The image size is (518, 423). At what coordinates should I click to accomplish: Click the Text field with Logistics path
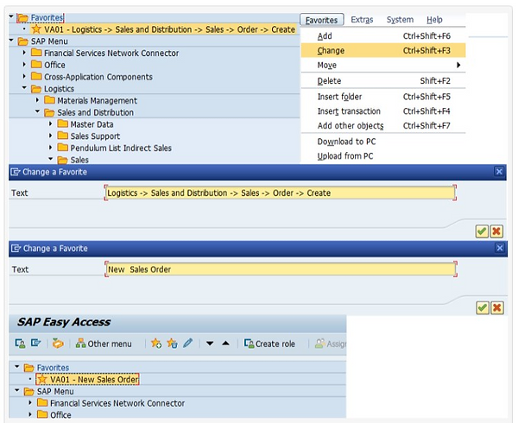pyautogui.click(x=280, y=193)
